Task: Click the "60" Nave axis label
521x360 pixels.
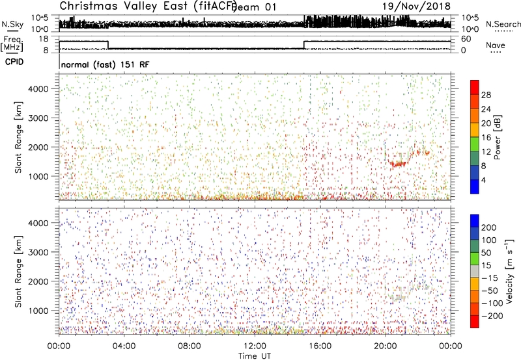Action: tap(466, 39)
